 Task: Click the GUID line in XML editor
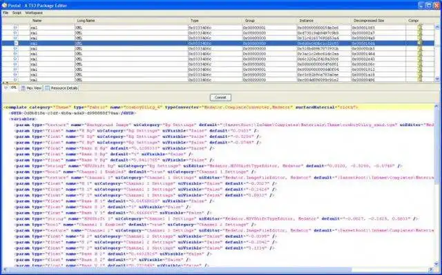coord(72,113)
